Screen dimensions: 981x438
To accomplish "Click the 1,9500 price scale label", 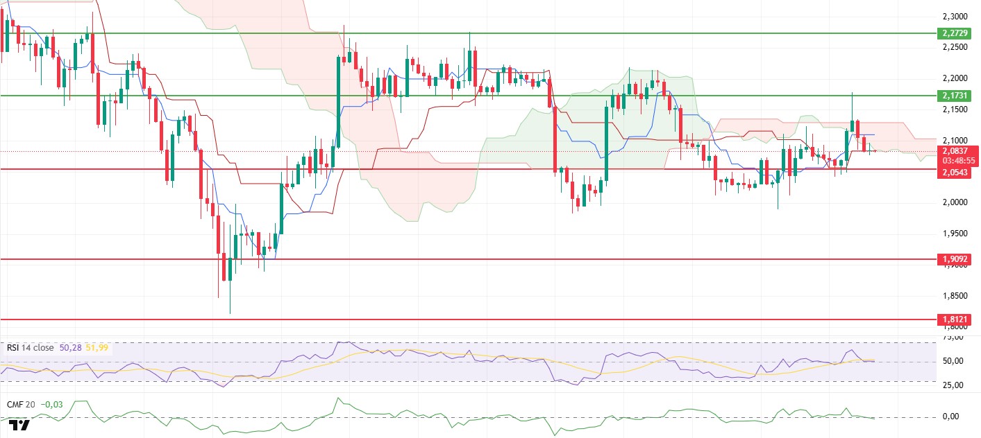I will pyautogui.click(x=956, y=234).
